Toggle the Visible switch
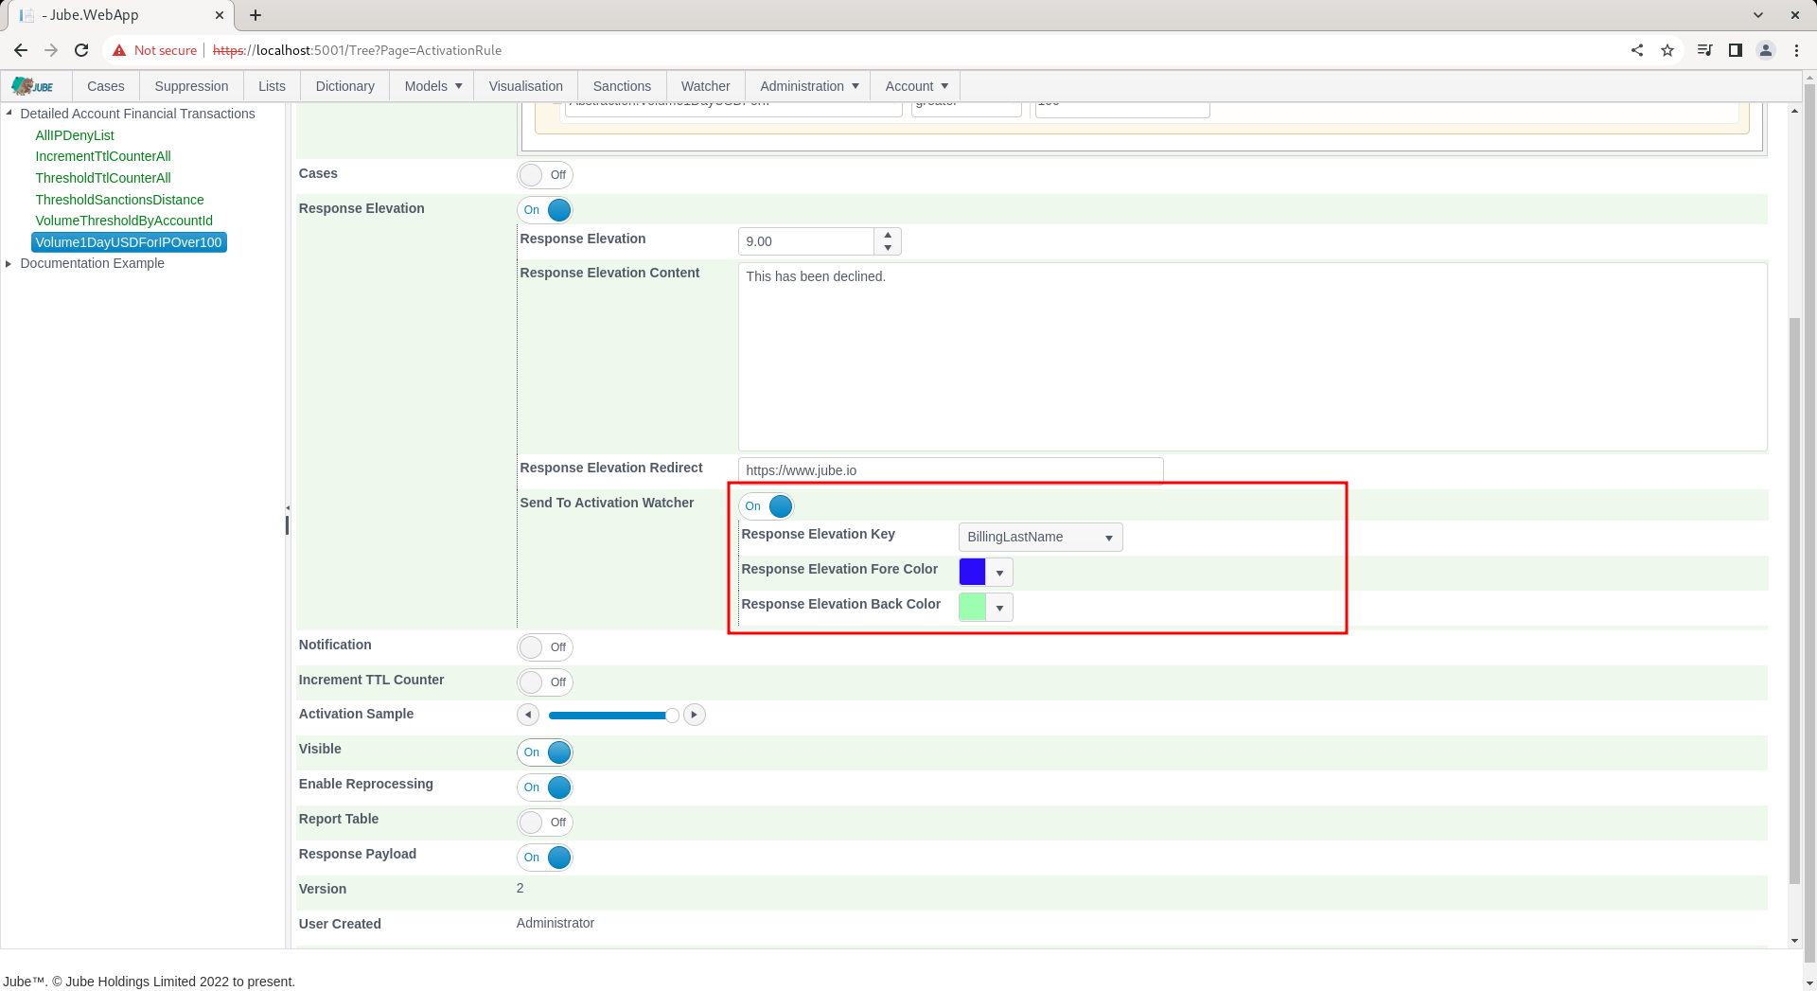The image size is (1817, 991). (x=545, y=752)
